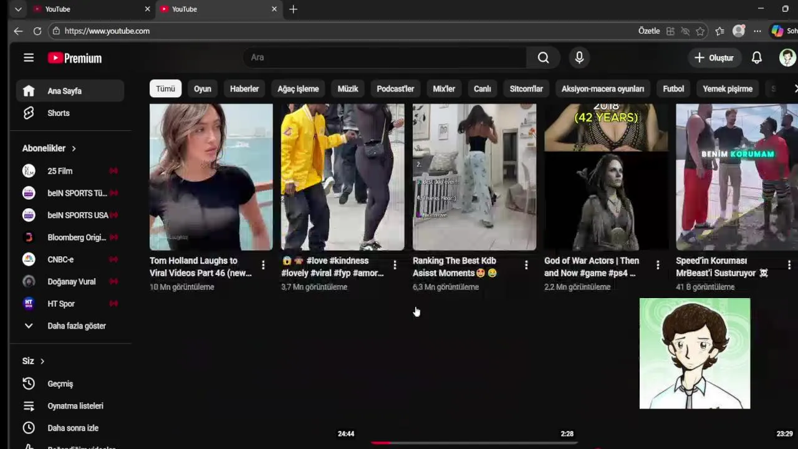Open the Copilot icon in the toolbar

777,31
